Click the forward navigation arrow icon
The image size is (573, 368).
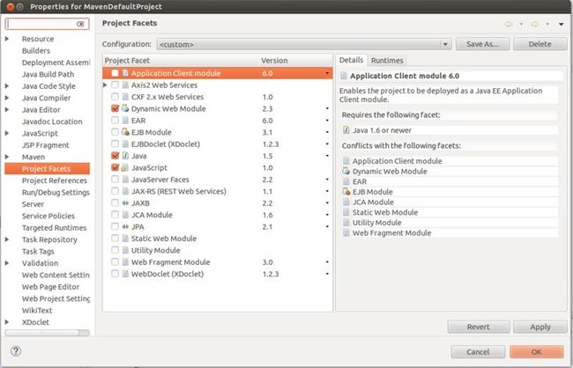tap(534, 24)
